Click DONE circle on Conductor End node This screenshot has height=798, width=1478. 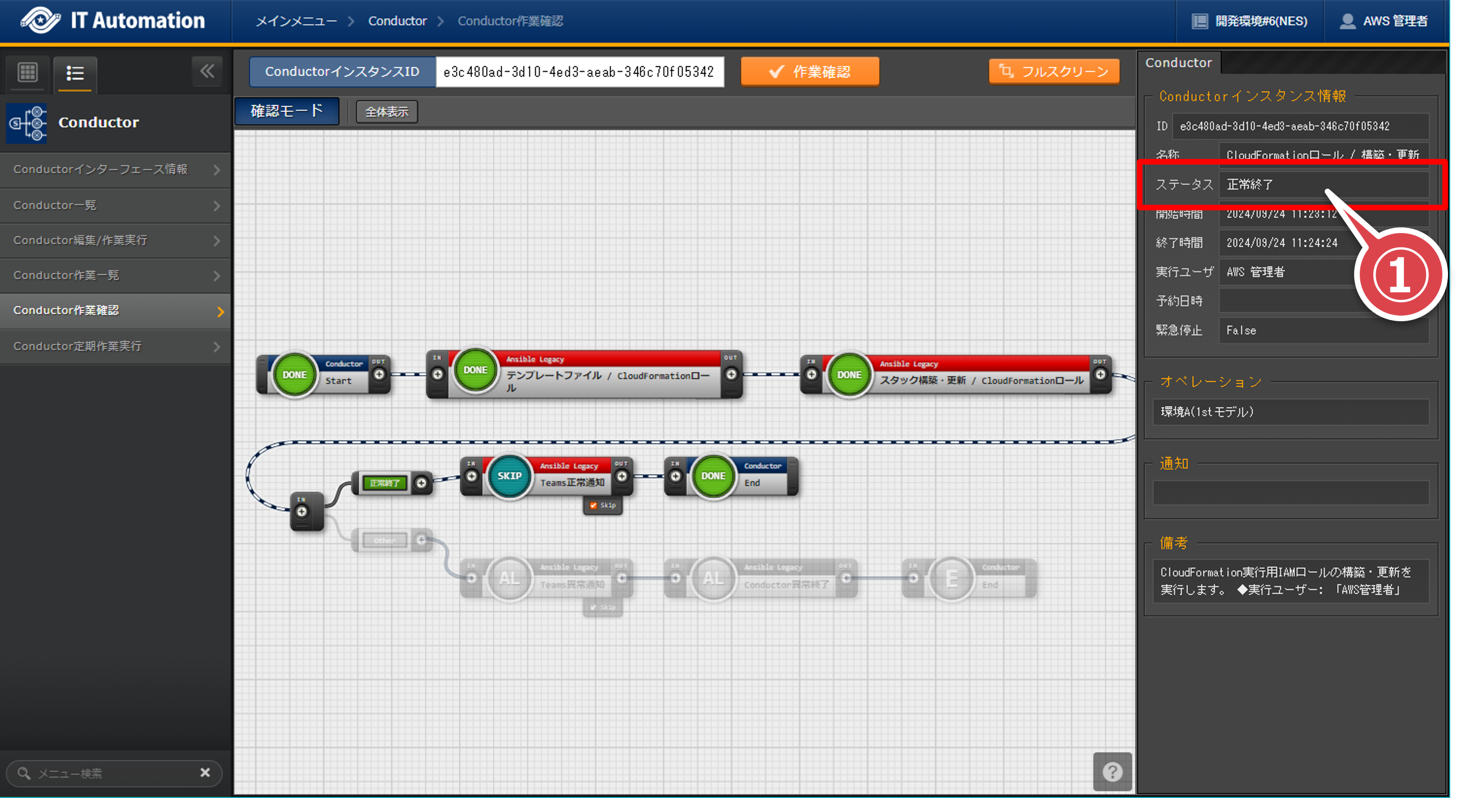click(x=712, y=476)
